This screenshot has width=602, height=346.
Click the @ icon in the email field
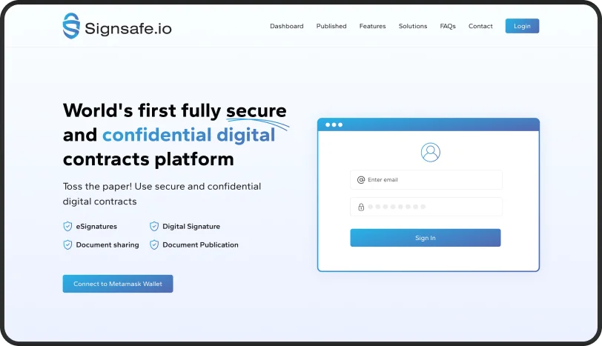tap(361, 179)
